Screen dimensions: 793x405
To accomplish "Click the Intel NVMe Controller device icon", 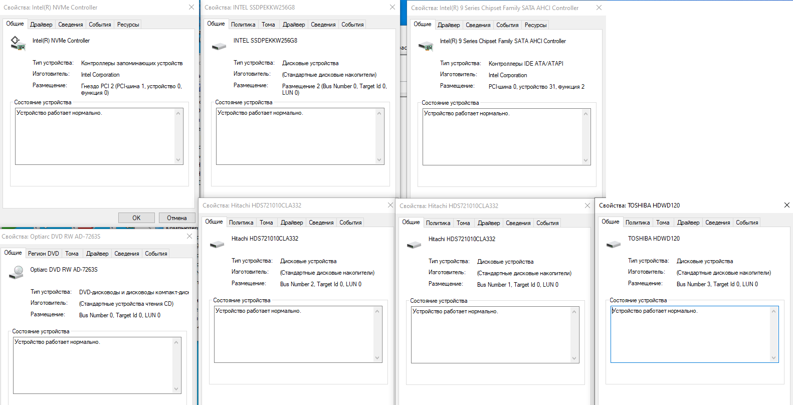I will (18, 43).
